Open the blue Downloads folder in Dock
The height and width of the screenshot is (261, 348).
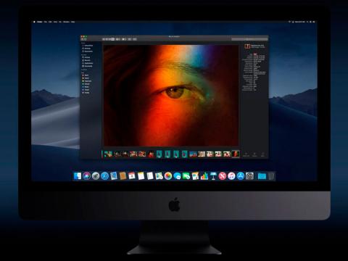pos(262,176)
